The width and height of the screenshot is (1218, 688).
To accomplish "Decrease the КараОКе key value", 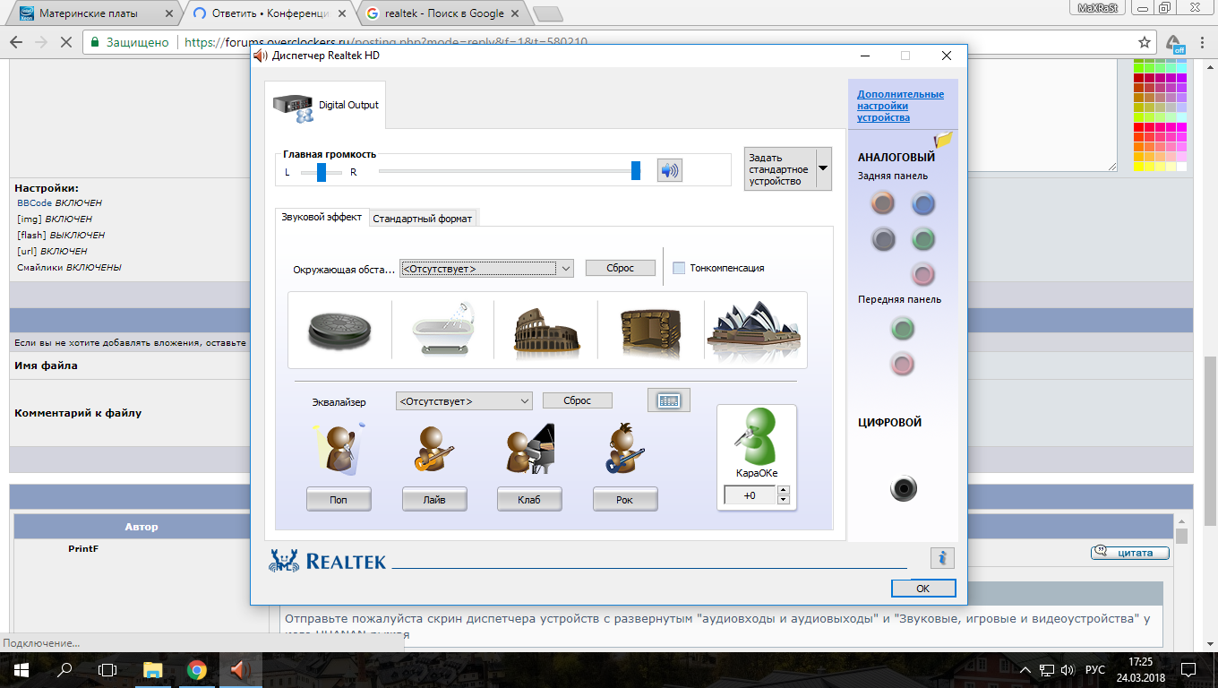I will click(784, 500).
